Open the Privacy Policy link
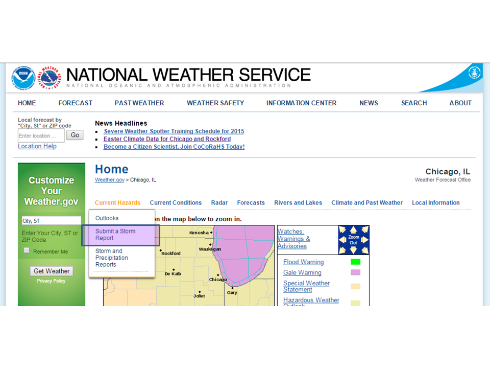Screen dimensions: 490x368 click(51, 281)
